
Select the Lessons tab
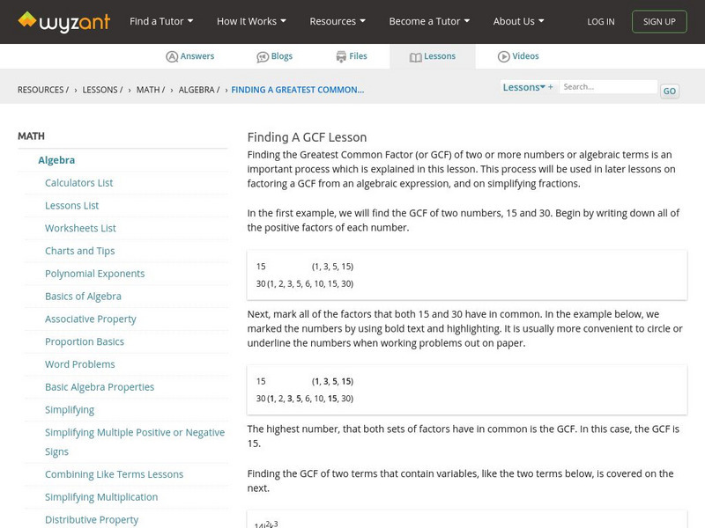433,56
